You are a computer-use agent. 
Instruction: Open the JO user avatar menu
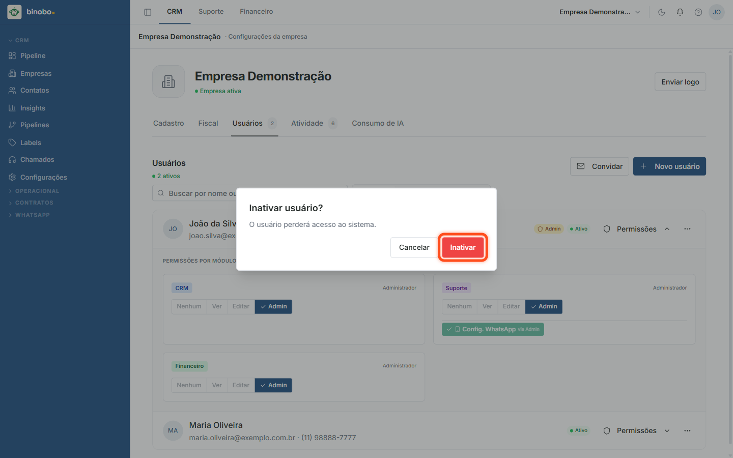(717, 12)
